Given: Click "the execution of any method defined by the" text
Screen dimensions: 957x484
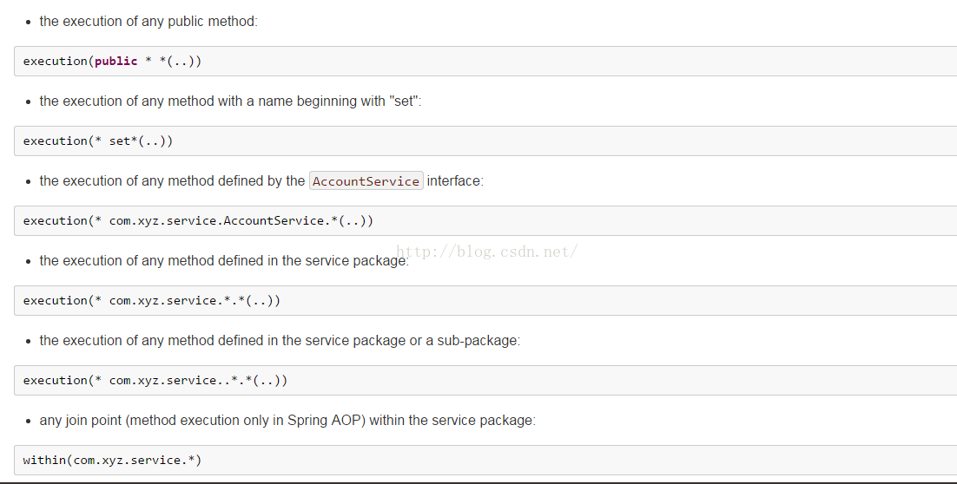Looking at the screenshot, I should coord(172,181).
